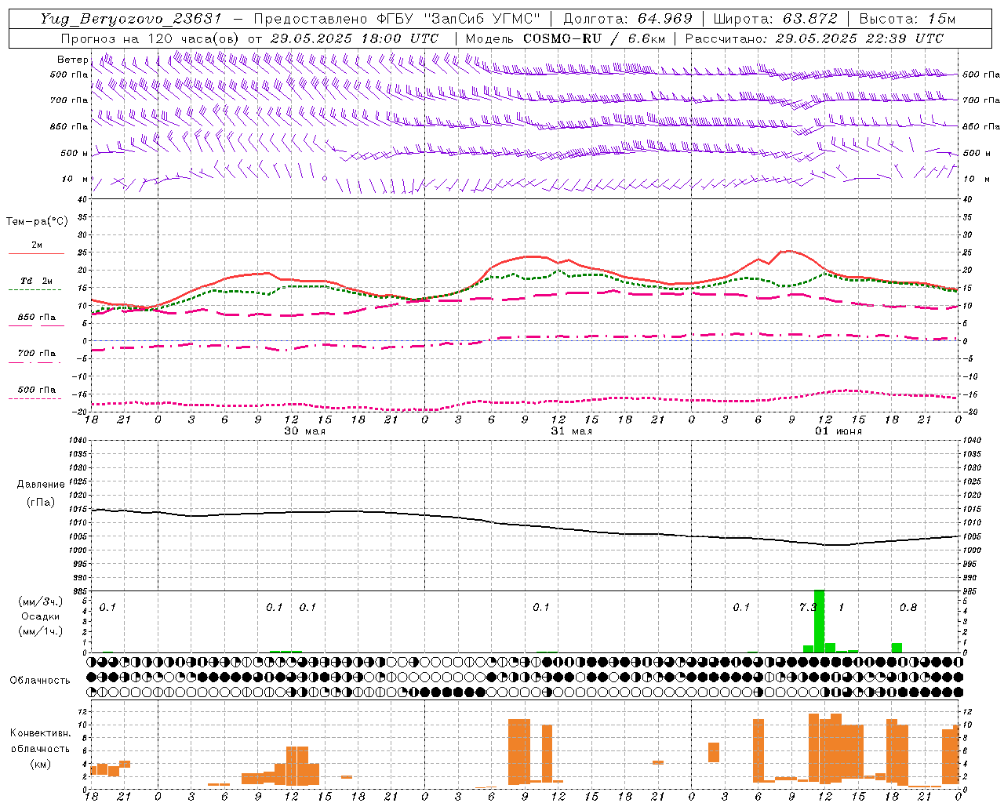The height and width of the screenshot is (803, 1004).
Task: Click the Высота: 15м header field
Action: click(x=908, y=19)
